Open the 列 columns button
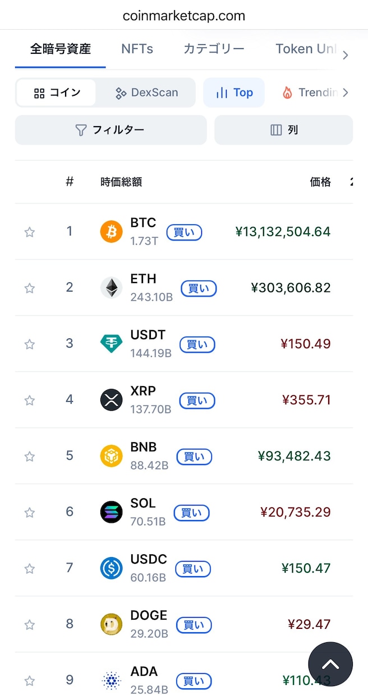The width and height of the screenshot is (368, 695). click(284, 130)
